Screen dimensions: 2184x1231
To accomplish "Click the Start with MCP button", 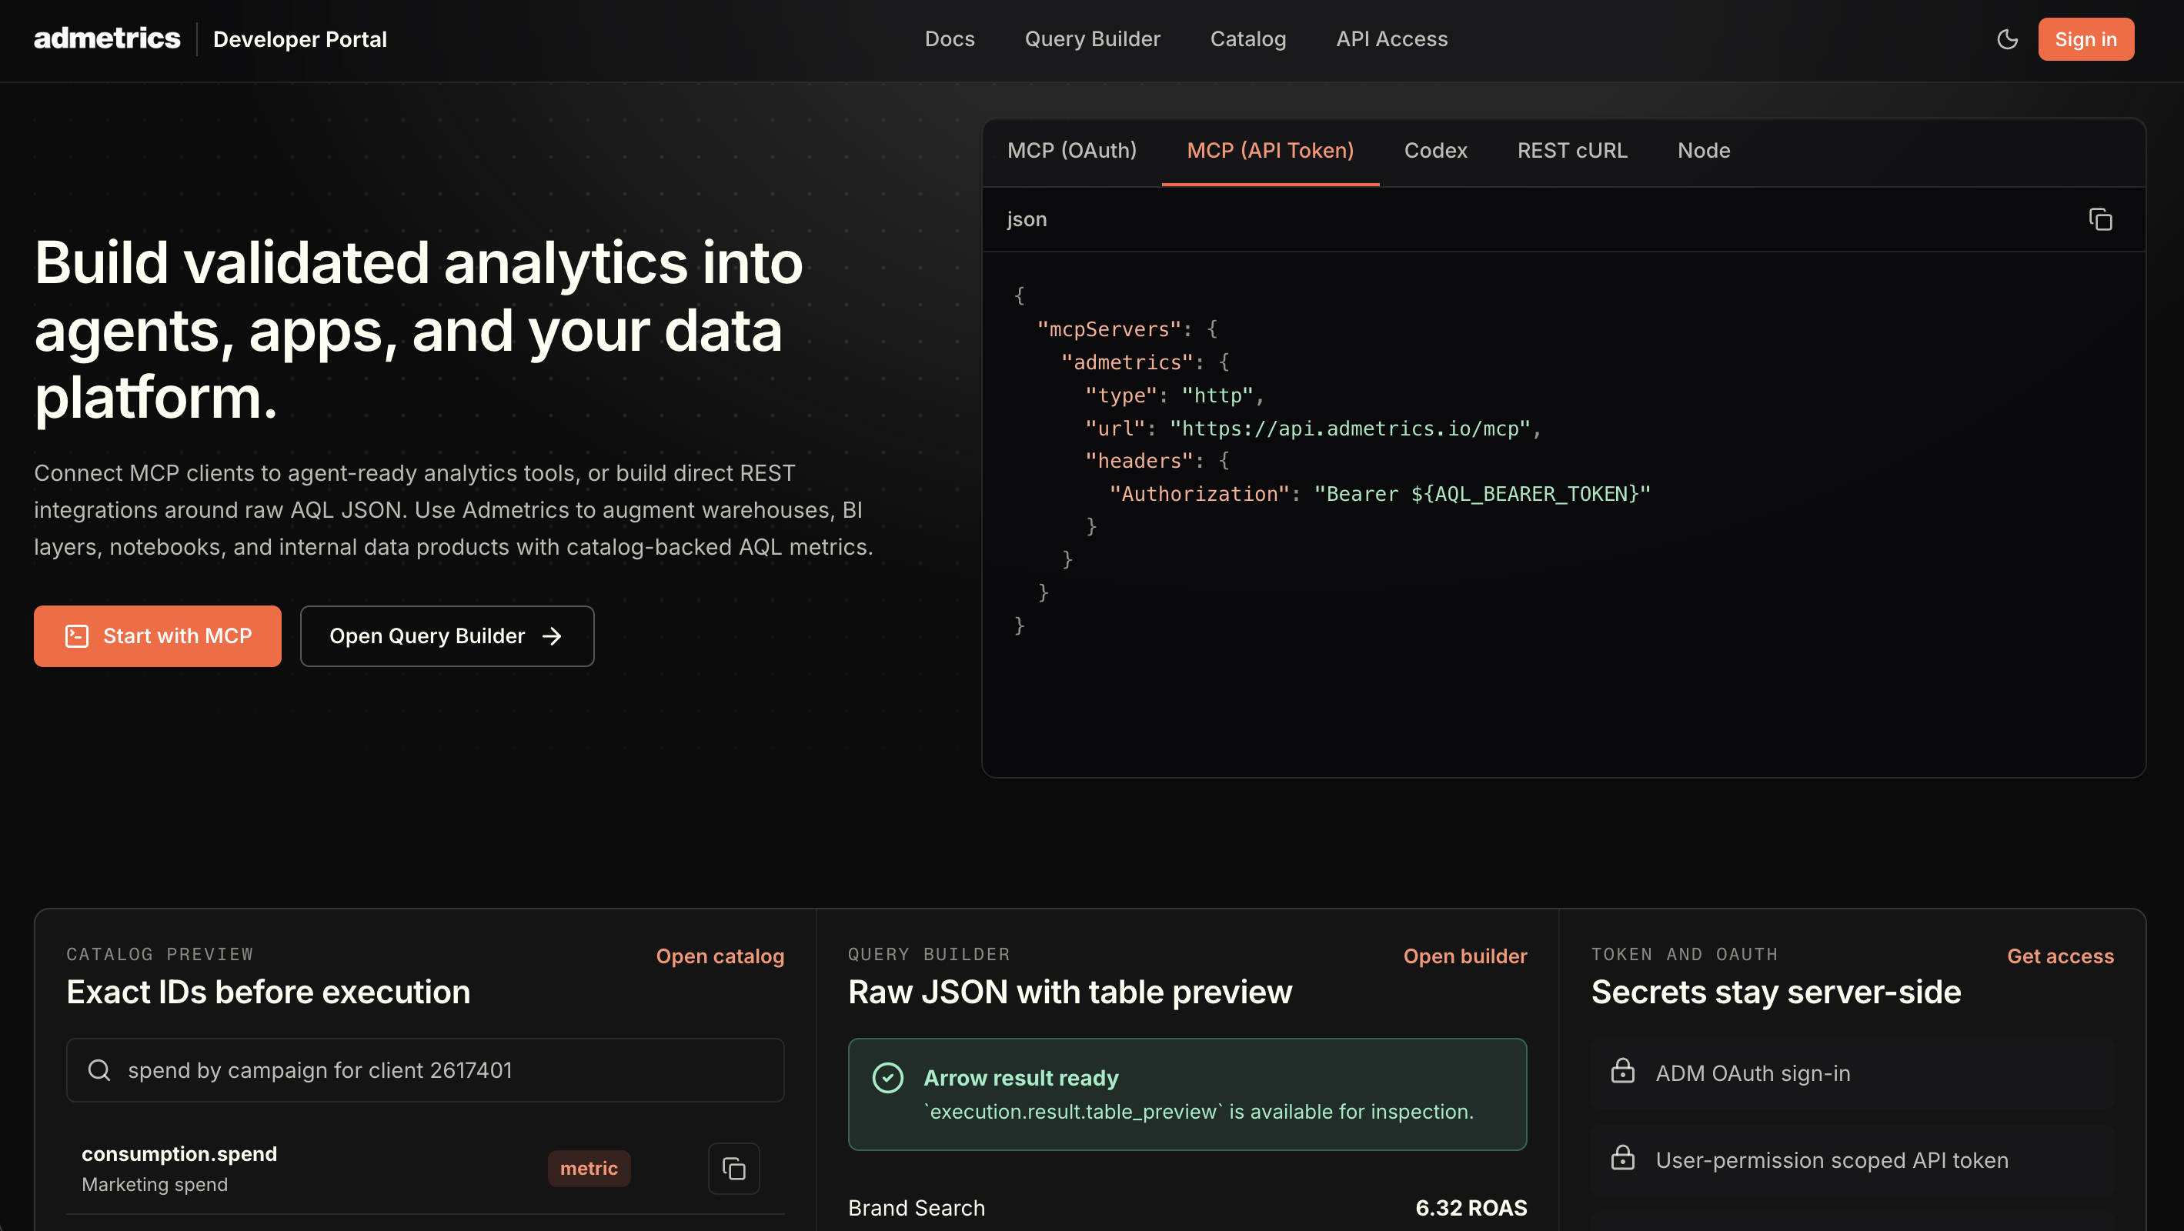I will (x=158, y=636).
